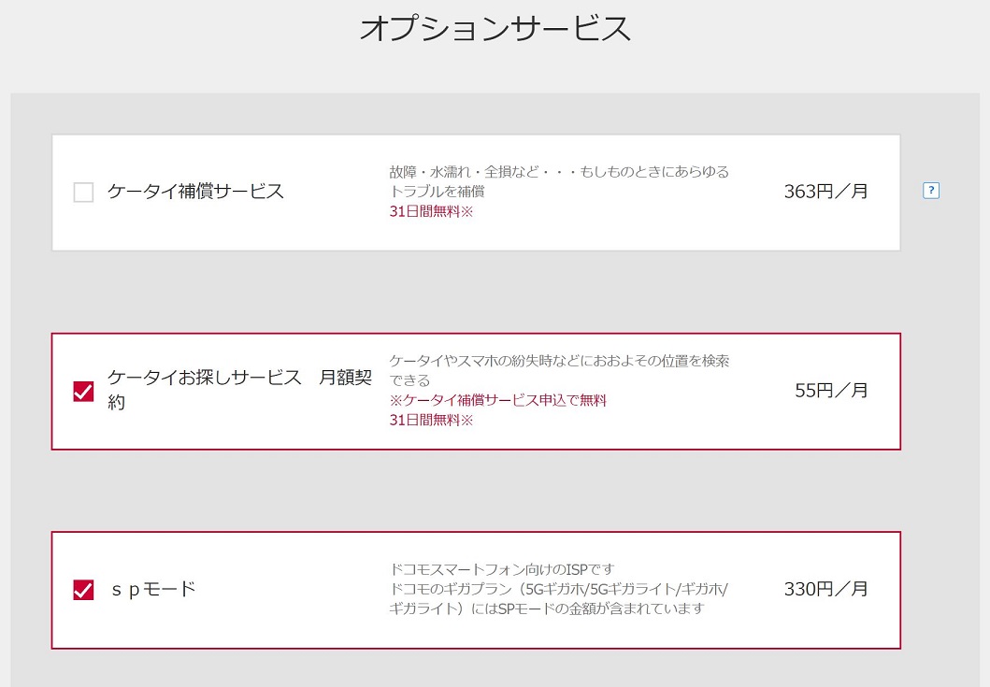Click the オプションサービス page heading
The height and width of the screenshot is (687, 990).
pyautogui.click(x=495, y=28)
